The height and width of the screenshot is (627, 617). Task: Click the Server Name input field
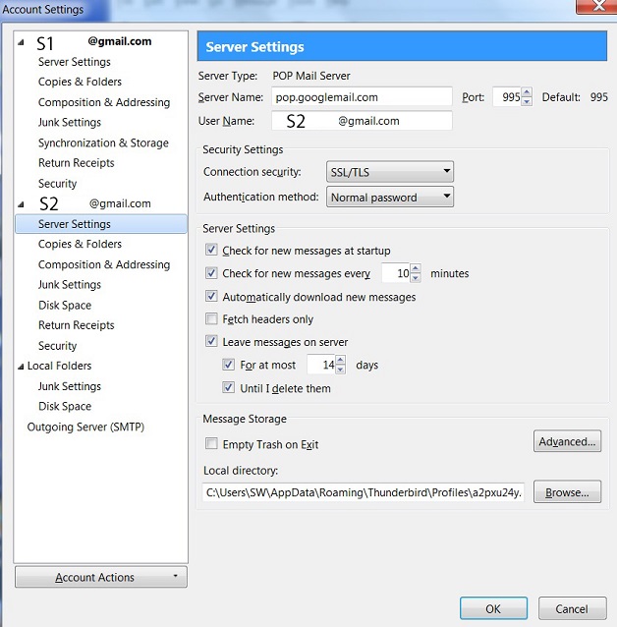pos(362,96)
